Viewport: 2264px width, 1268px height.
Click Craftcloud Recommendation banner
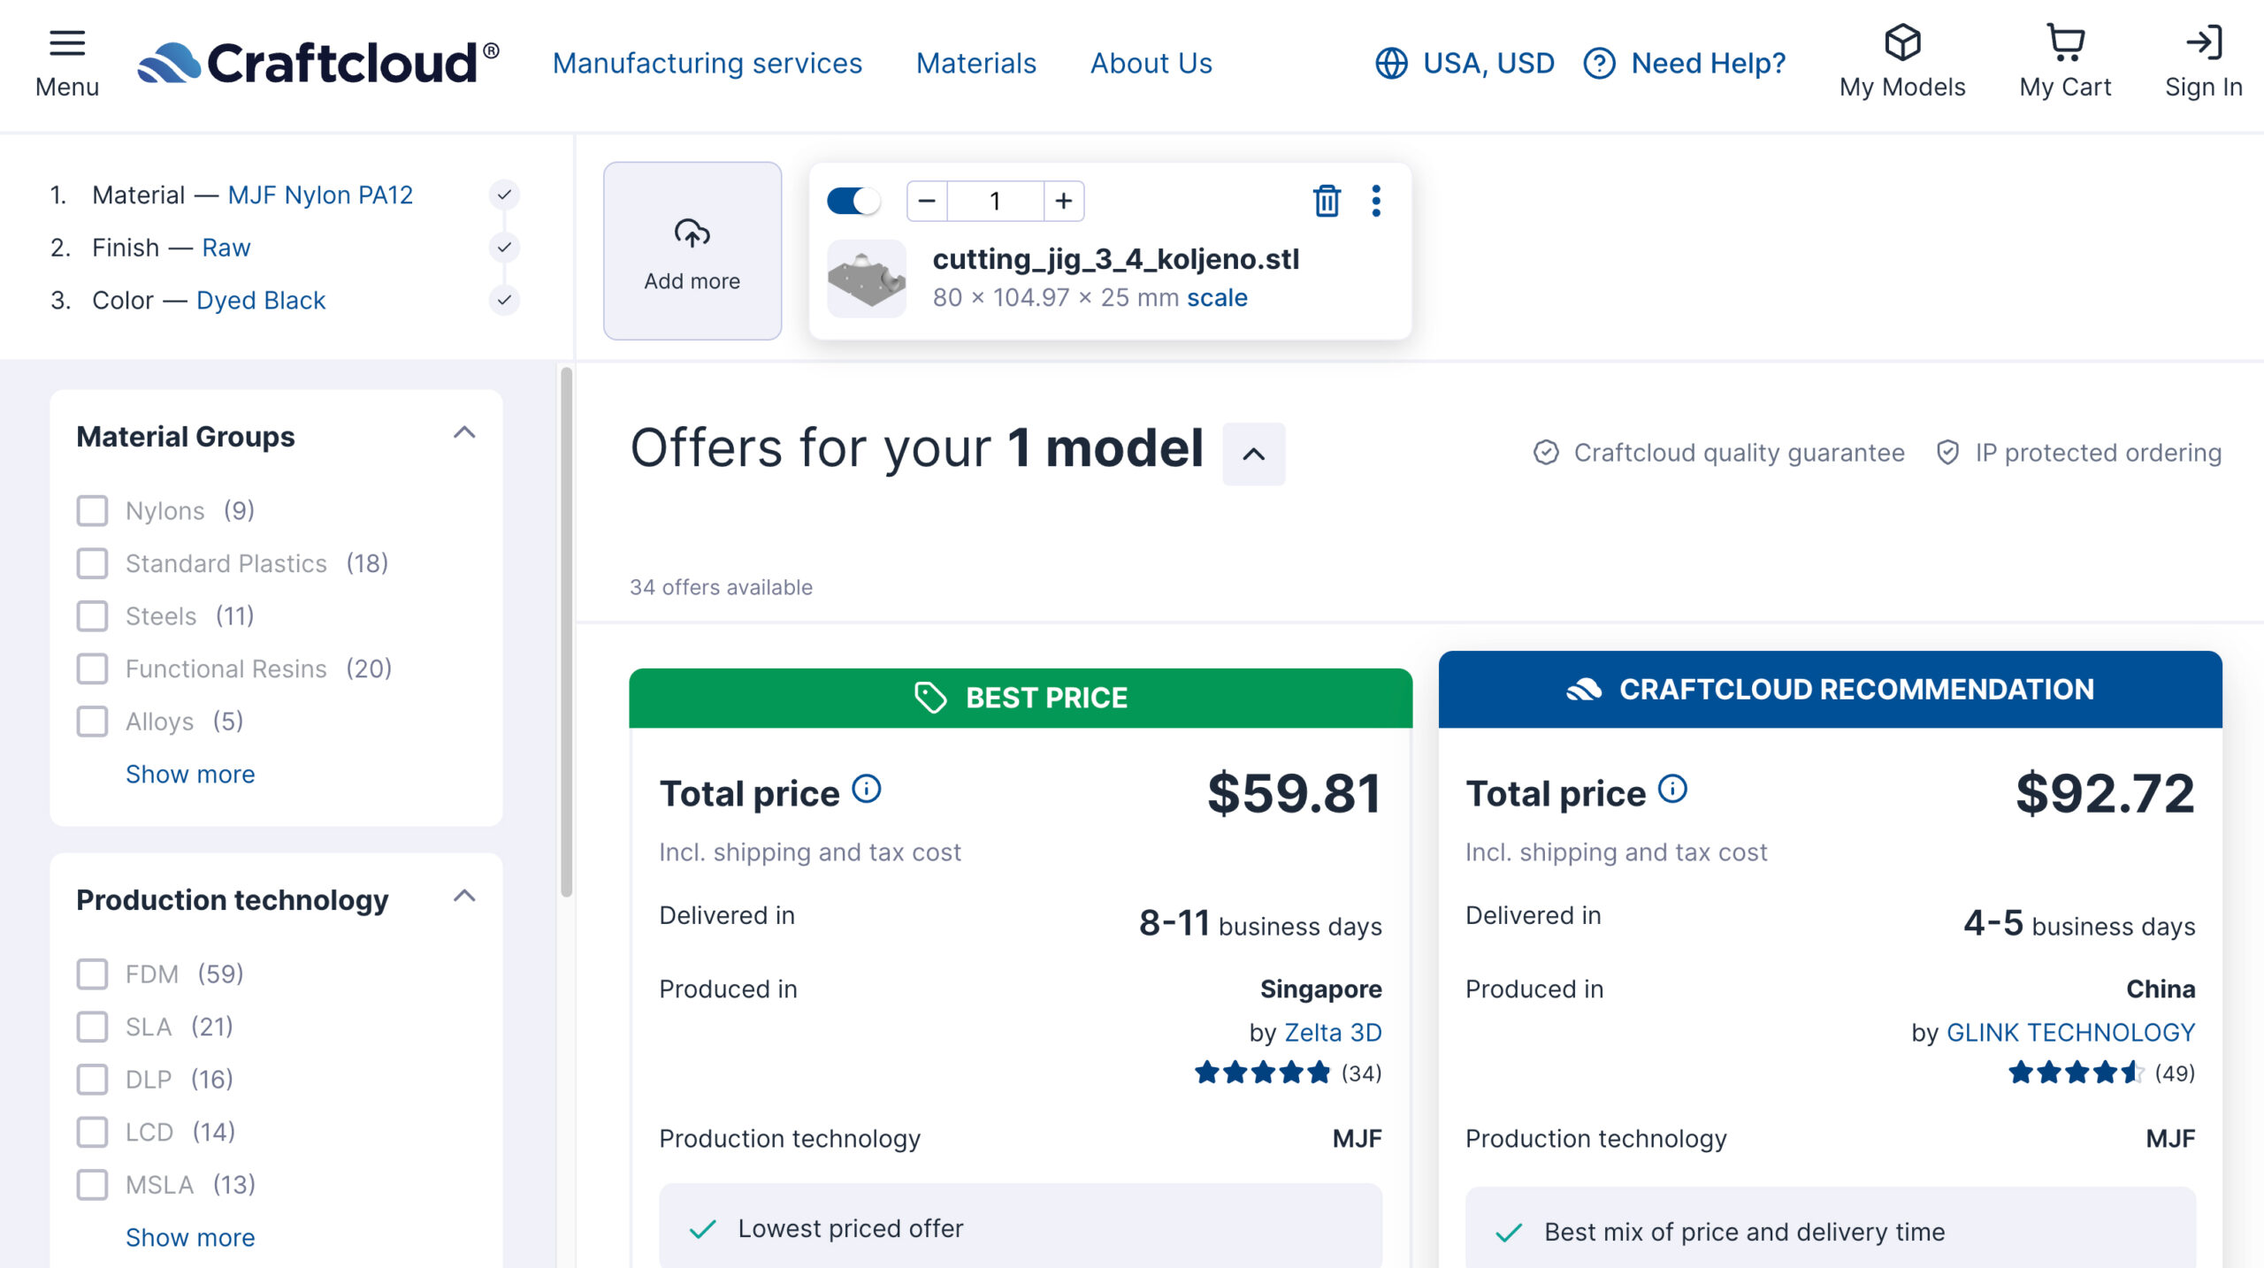(1830, 690)
